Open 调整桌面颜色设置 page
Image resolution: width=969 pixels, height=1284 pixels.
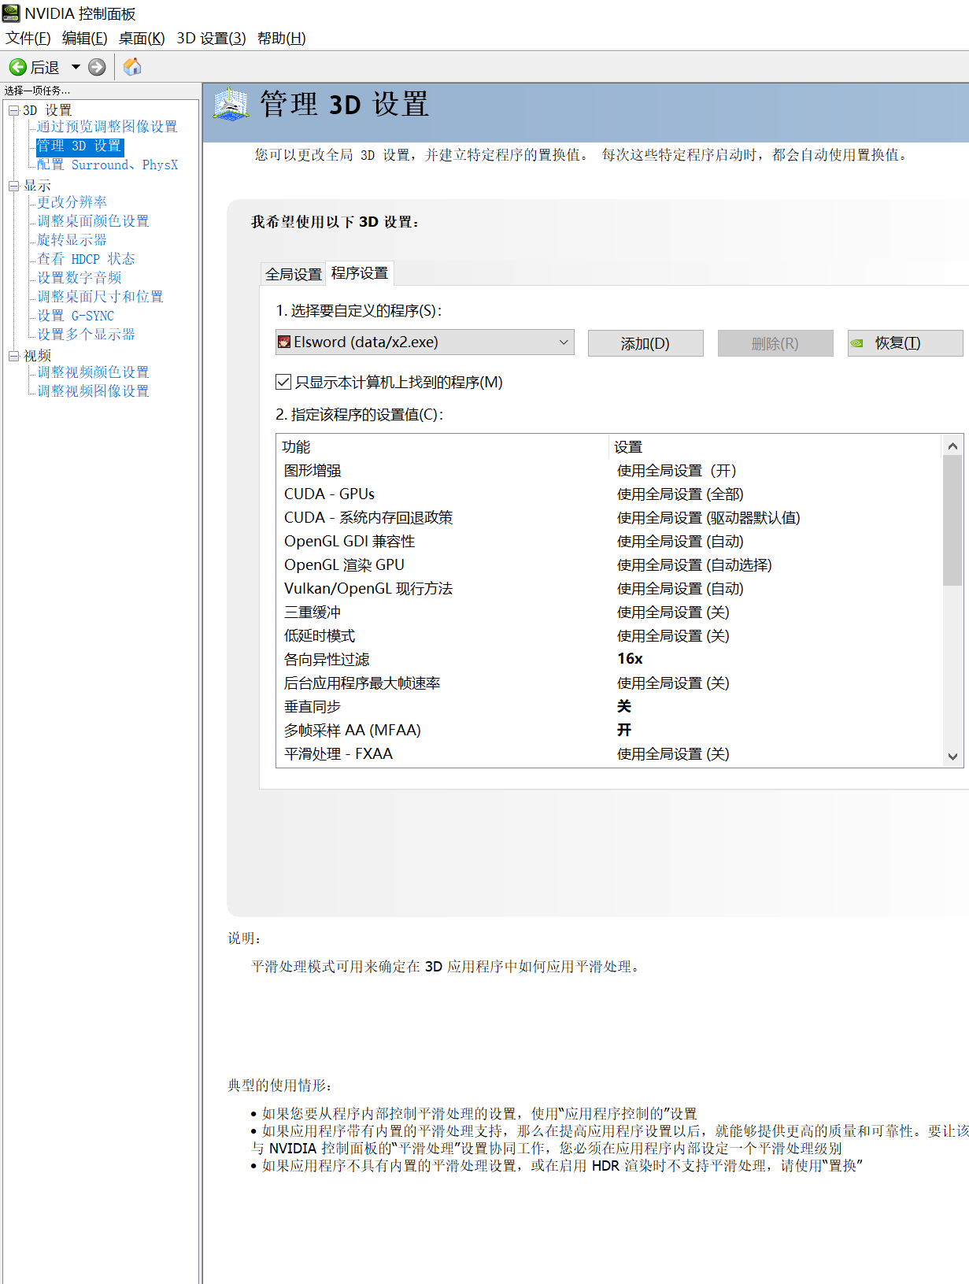93,221
